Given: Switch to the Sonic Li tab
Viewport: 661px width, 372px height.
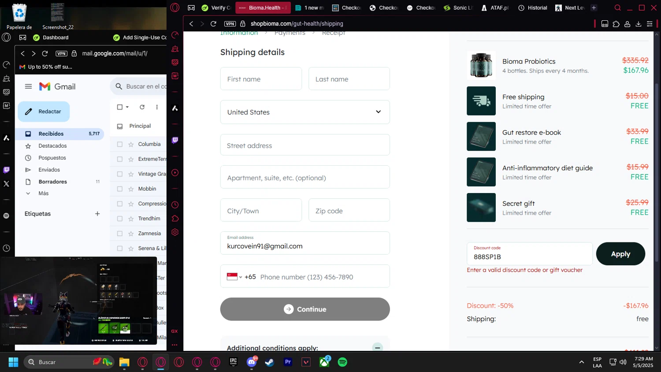Looking at the screenshot, I should point(458,7).
